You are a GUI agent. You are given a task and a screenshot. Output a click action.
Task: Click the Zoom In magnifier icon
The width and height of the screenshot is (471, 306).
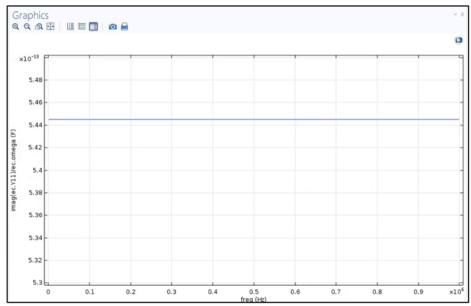tap(16, 27)
